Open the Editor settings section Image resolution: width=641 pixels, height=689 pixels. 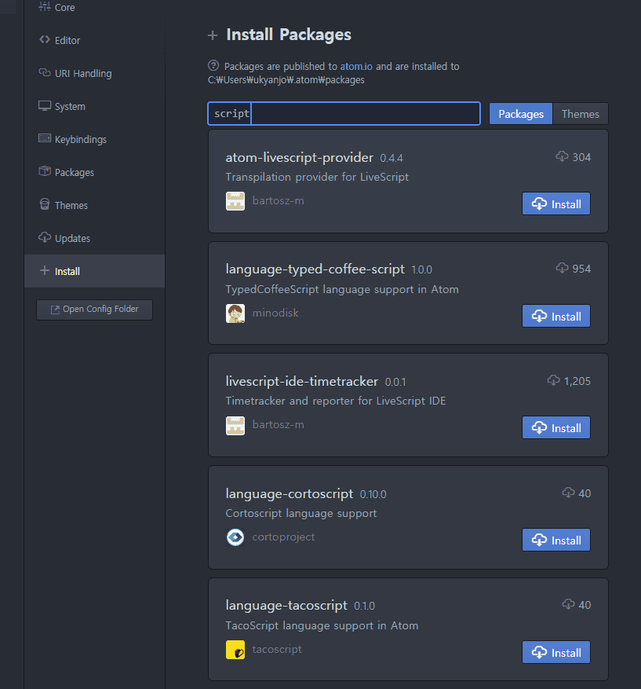tap(94, 40)
